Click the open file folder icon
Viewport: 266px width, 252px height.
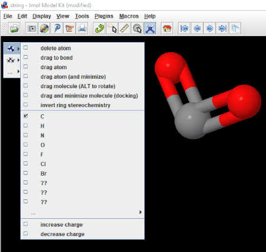click(14, 28)
